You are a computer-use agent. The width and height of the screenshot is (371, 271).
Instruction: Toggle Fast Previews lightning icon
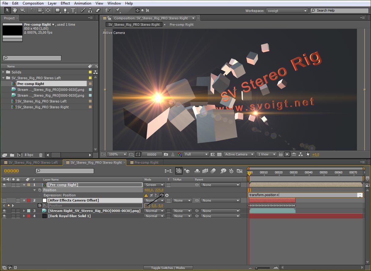tap(287, 154)
